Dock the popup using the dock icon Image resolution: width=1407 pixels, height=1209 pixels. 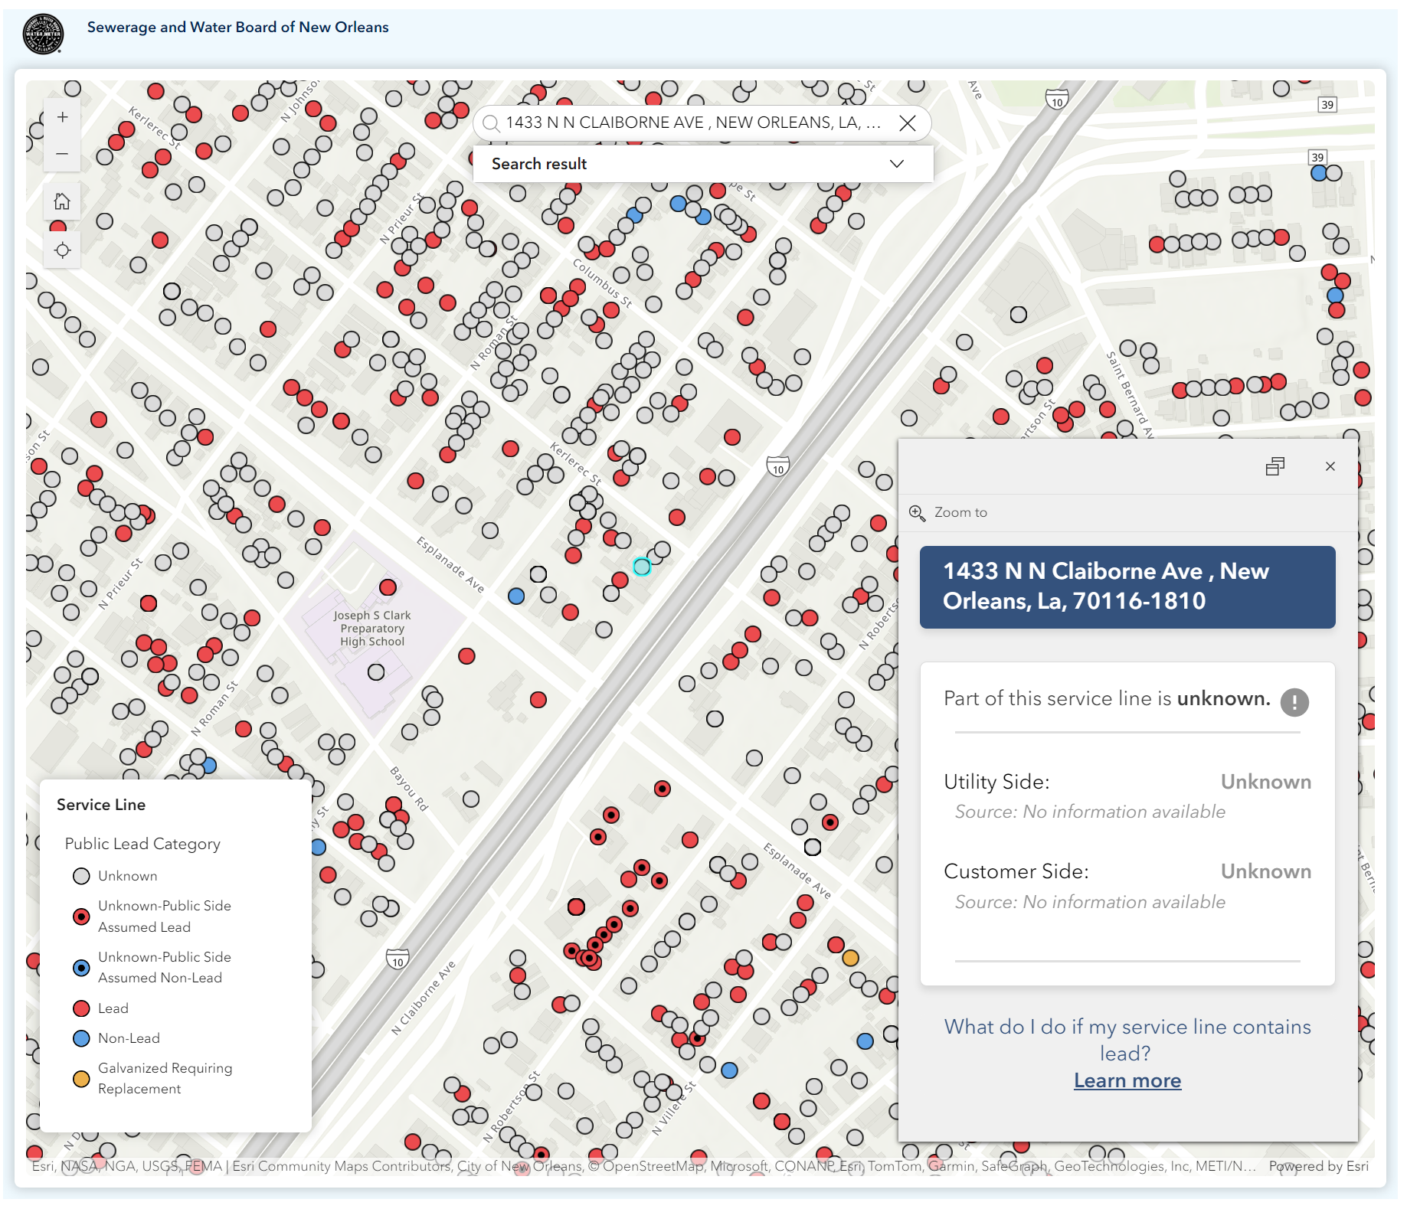coord(1276,466)
